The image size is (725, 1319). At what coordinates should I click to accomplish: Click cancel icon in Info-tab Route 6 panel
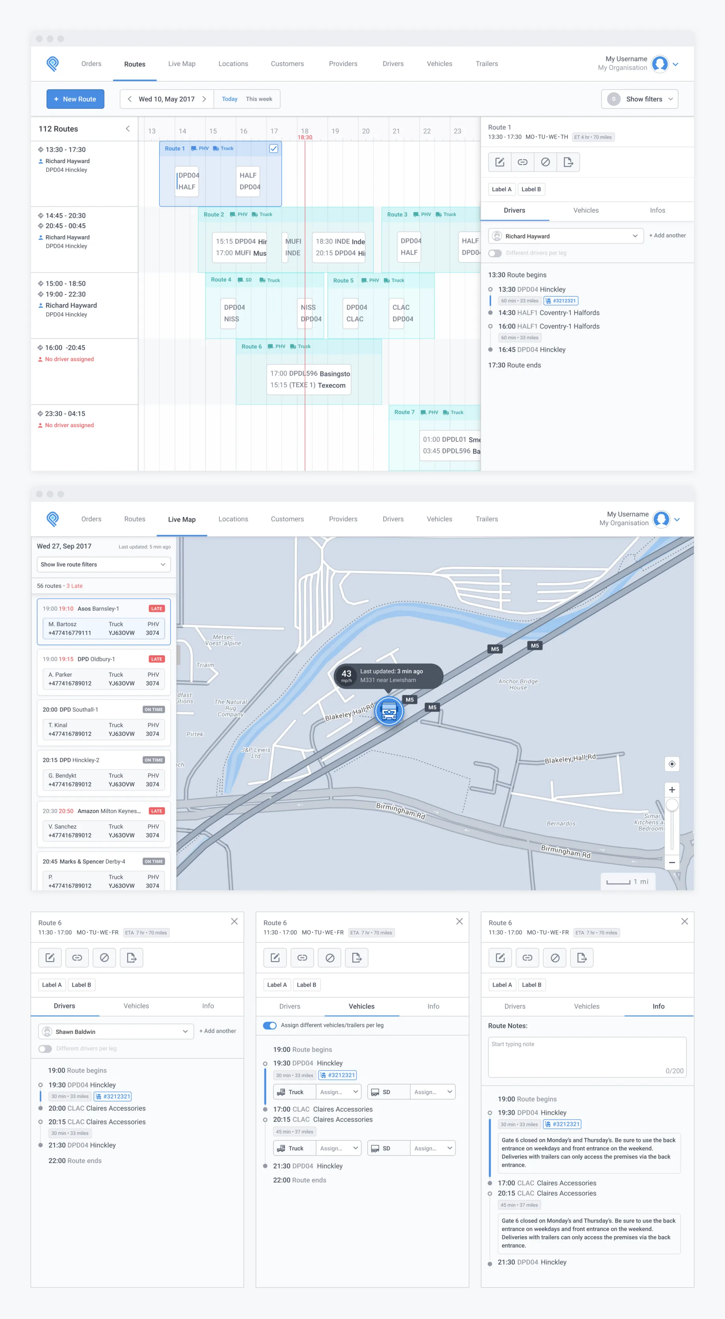554,958
